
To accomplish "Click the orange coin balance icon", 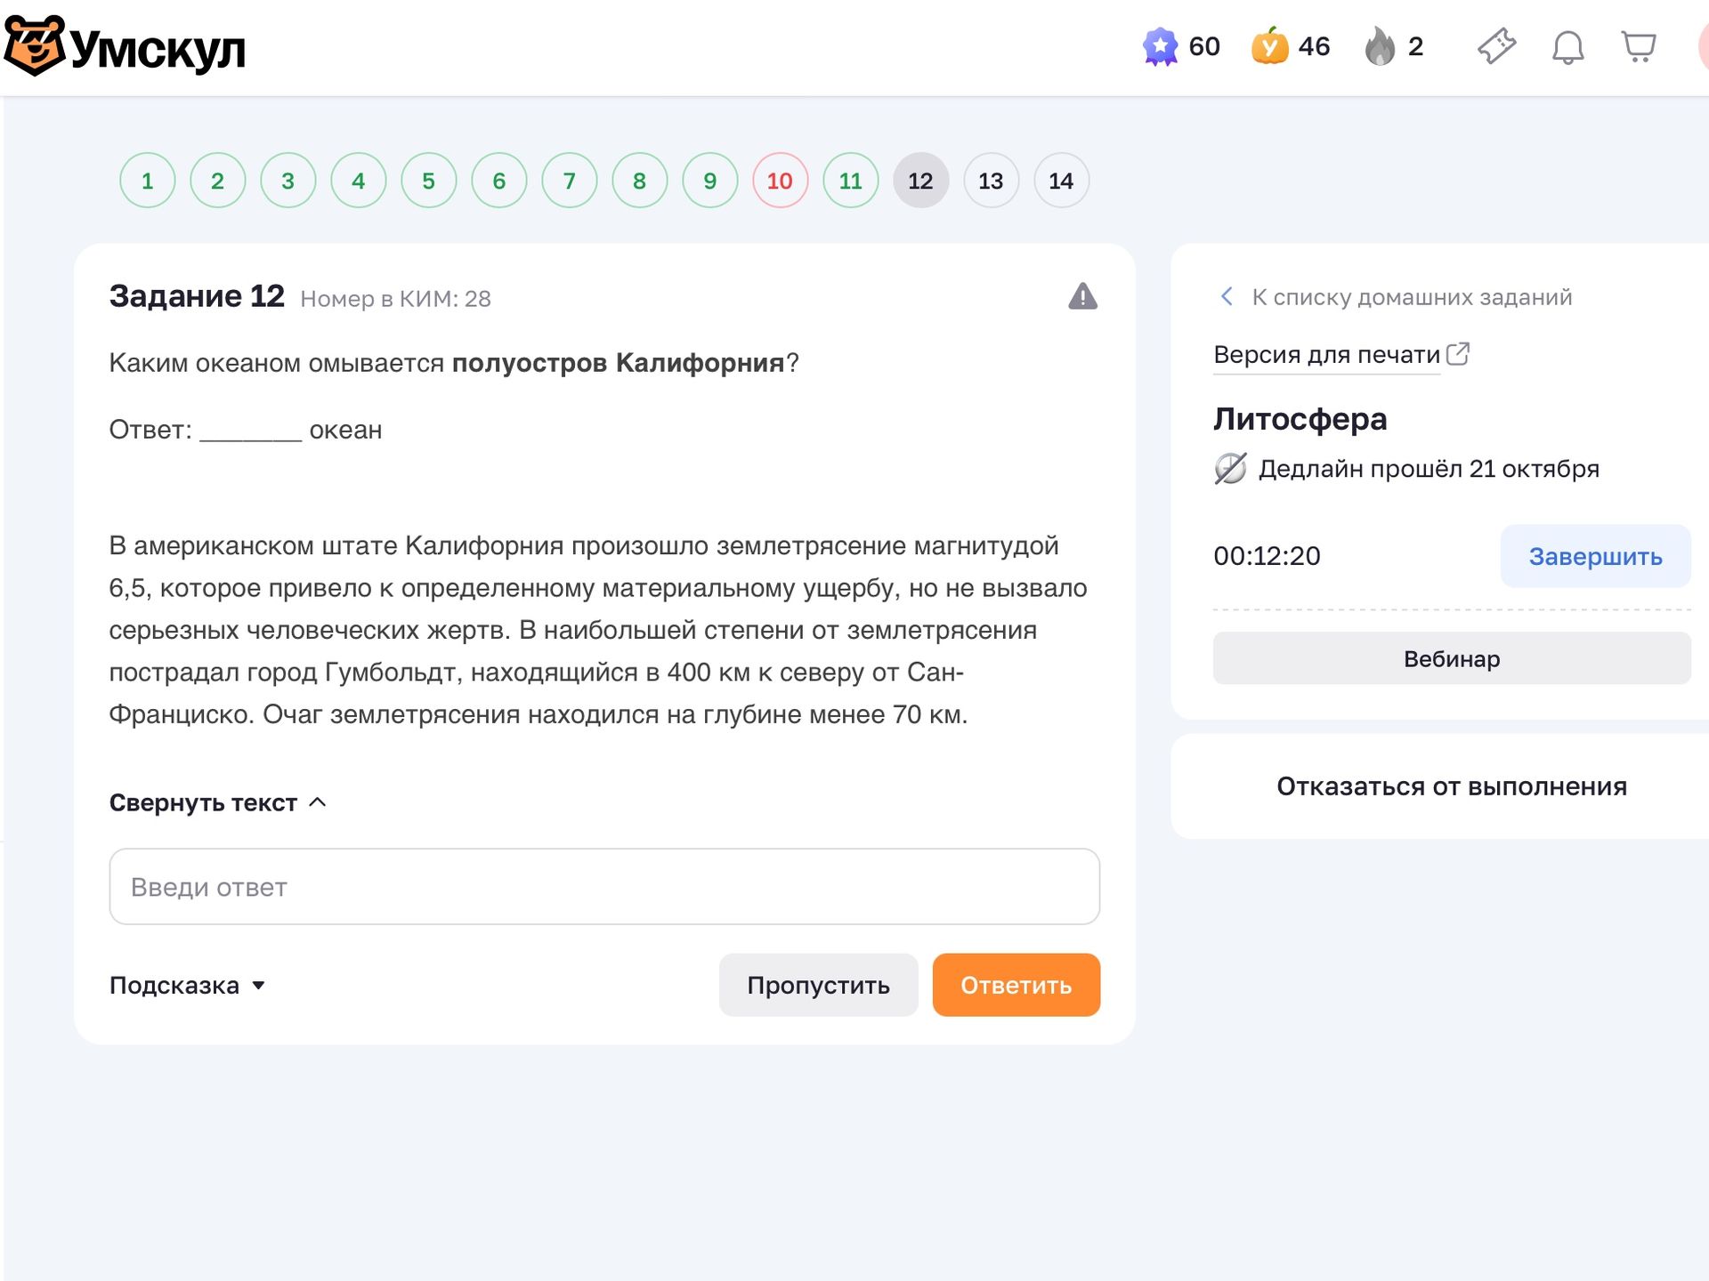I will coord(1270,46).
